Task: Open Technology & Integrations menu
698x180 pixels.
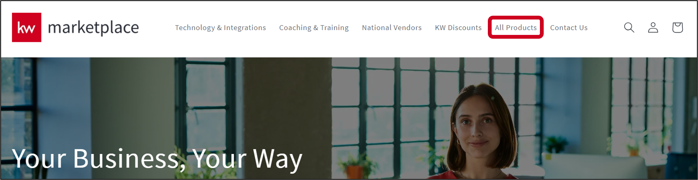Action: pyautogui.click(x=220, y=28)
